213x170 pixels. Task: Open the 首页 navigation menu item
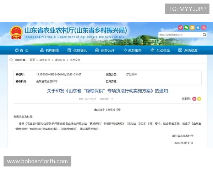click(22, 50)
